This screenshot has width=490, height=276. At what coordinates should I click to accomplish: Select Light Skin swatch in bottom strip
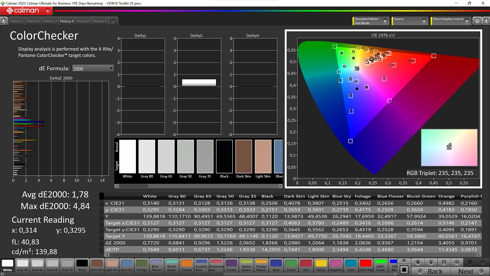pos(112,265)
